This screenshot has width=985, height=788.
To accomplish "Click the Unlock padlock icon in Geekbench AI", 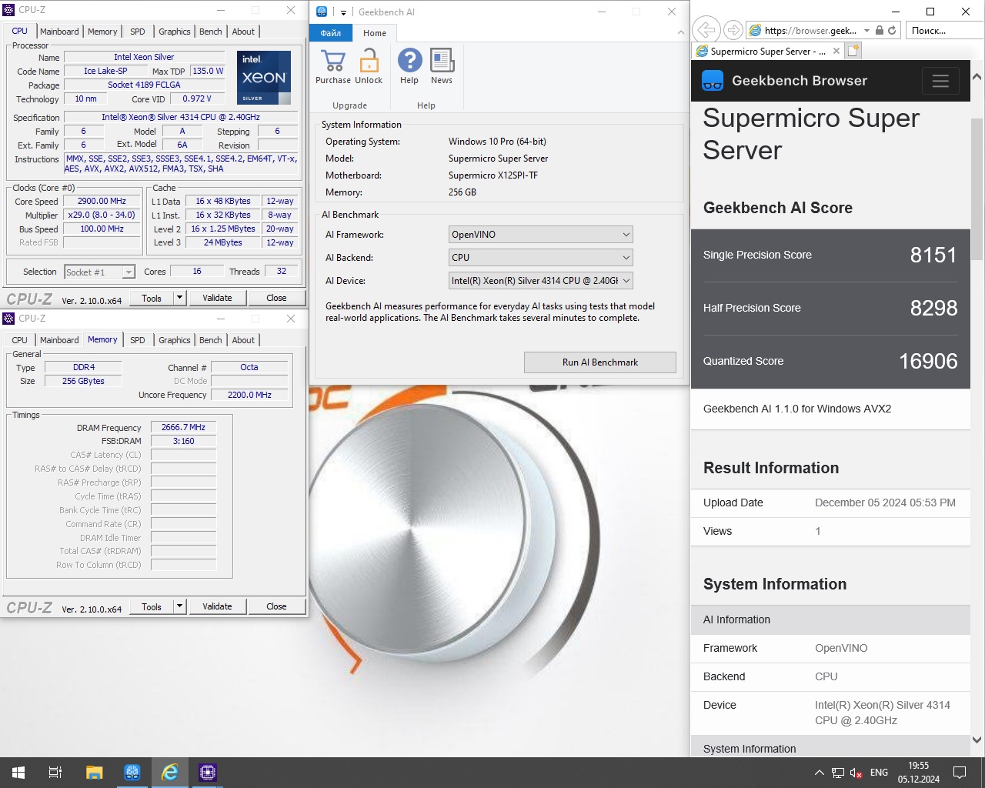I will tap(369, 61).
